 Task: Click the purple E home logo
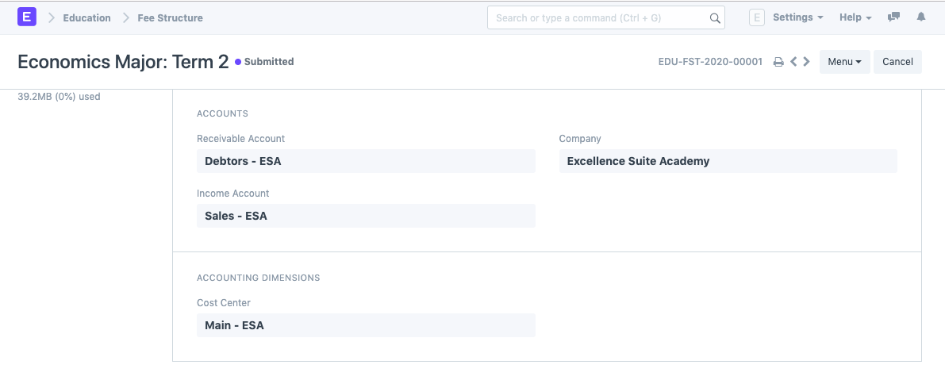27,17
